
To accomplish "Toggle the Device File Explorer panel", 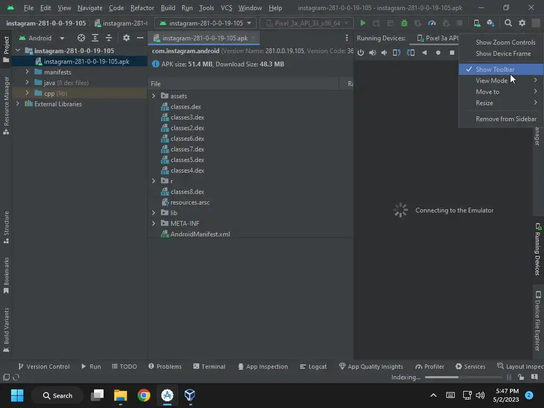I will 538,321.
